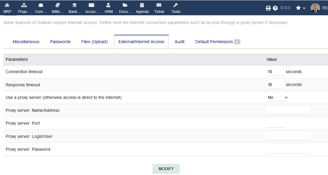Open the Accounting module icon

coord(91,5)
